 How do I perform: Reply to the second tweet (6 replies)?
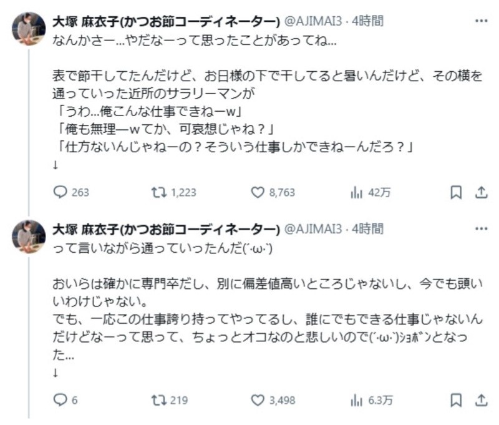[x=61, y=400]
